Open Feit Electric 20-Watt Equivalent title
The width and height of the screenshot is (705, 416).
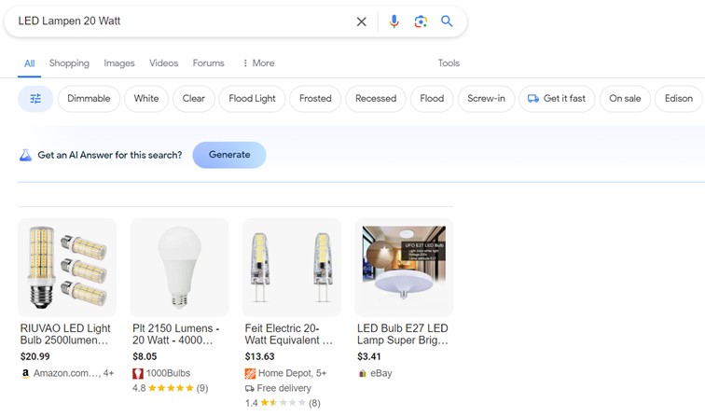pos(289,334)
